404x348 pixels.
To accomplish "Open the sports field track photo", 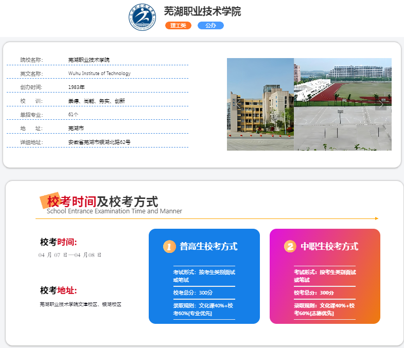I will pos(343,82).
